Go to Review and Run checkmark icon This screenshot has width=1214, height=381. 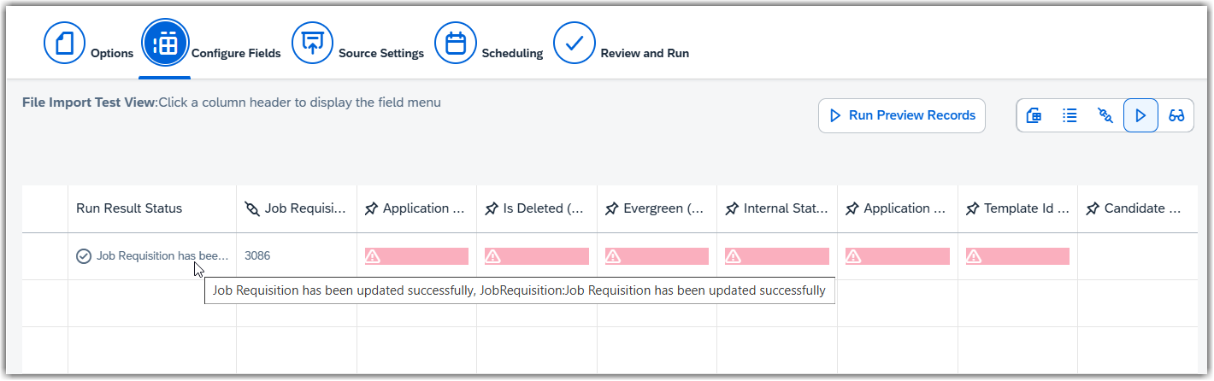[x=575, y=43]
